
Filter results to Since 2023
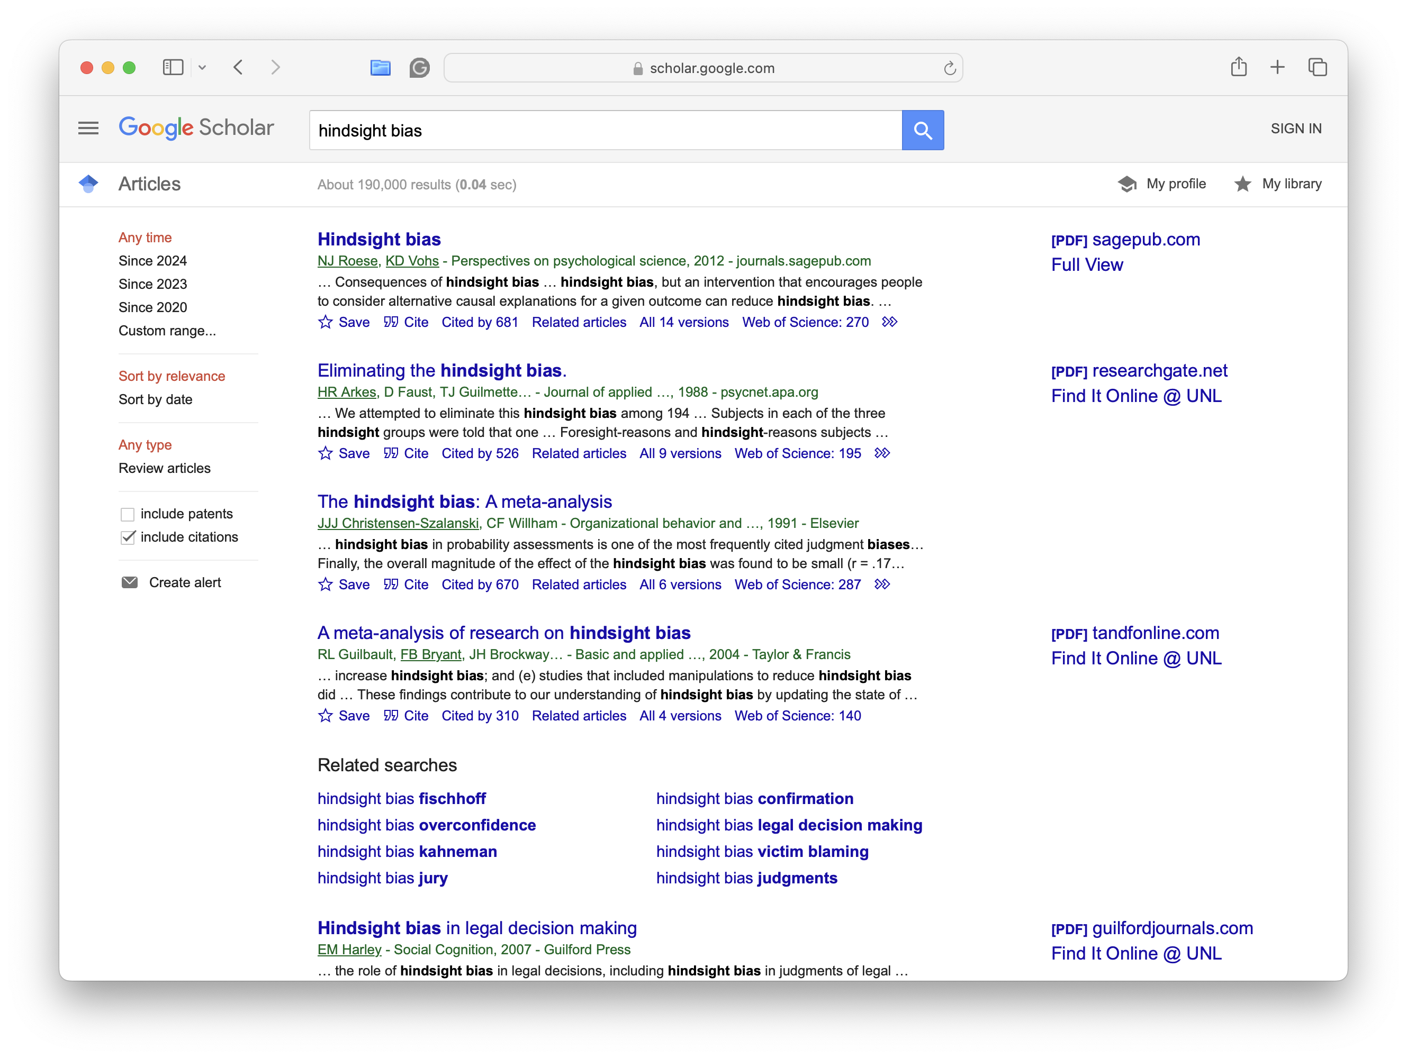click(x=152, y=284)
